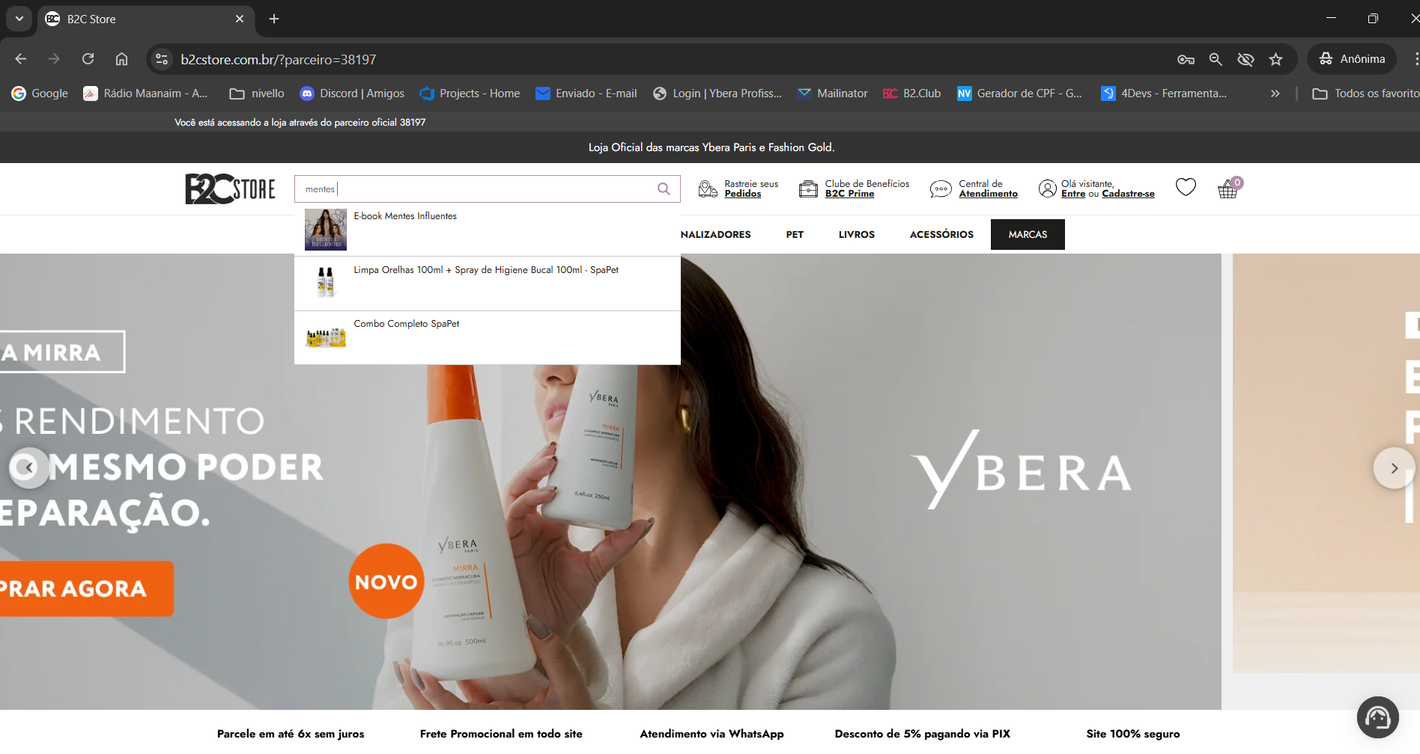Screen dimensions: 1420x754
Task: Click the browser zoom magnifier icon in address bar
Action: pos(1216,59)
